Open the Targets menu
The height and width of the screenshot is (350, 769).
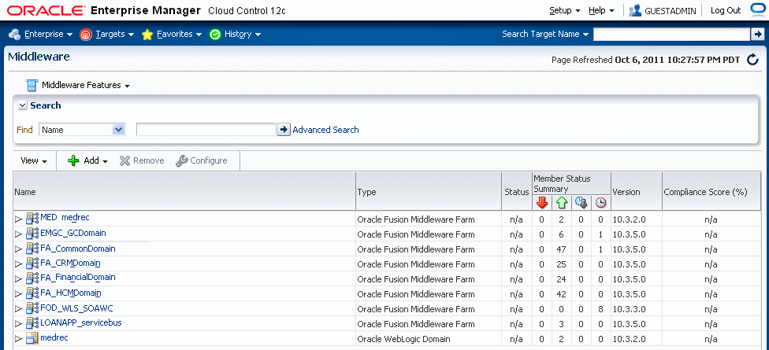coord(115,35)
